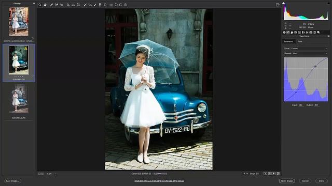
Task: Click the Done button
Action: [x=322, y=181]
